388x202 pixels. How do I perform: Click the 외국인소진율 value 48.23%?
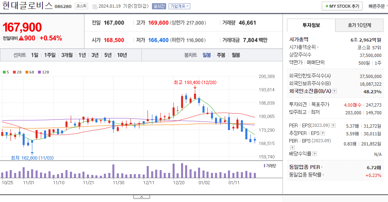[x=372, y=92]
